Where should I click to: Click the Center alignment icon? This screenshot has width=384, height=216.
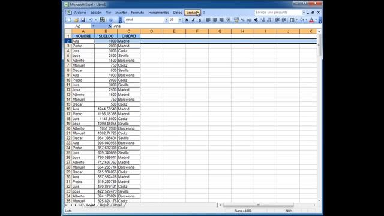click(x=215, y=20)
